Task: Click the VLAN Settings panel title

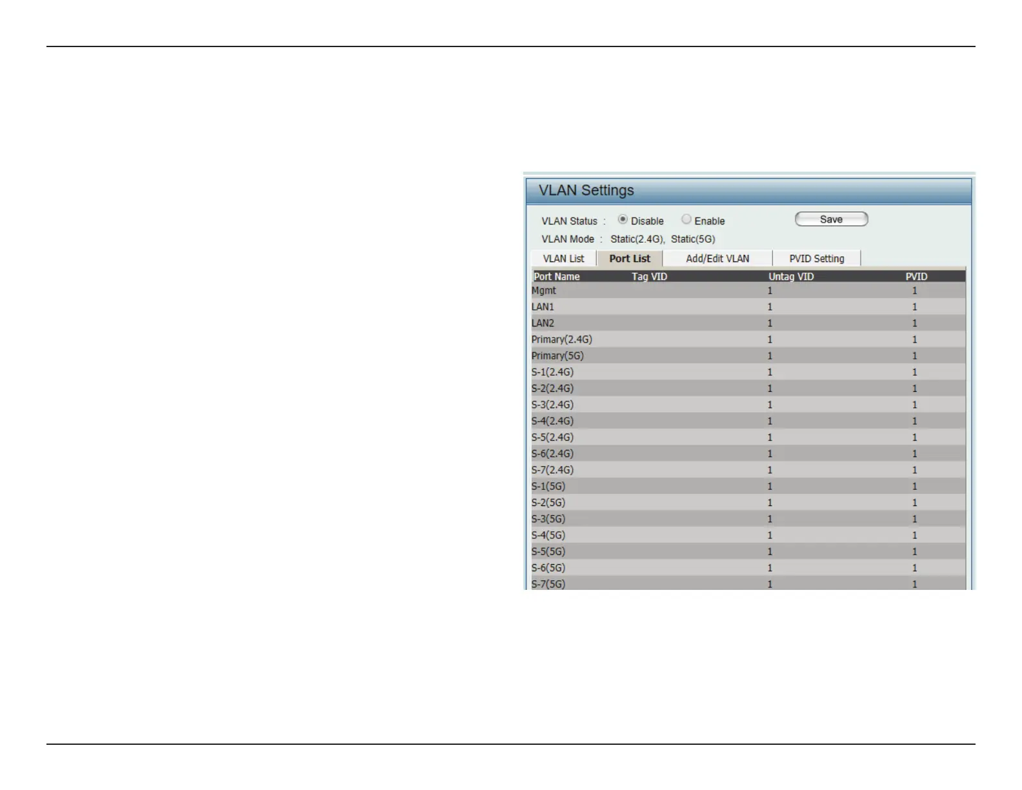Action: pyautogui.click(x=586, y=190)
